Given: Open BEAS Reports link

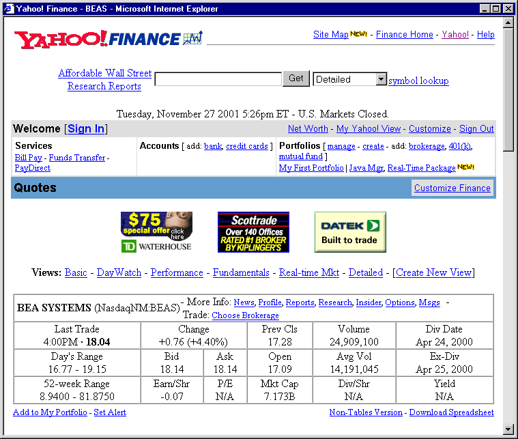Looking at the screenshot, I should point(300,302).
